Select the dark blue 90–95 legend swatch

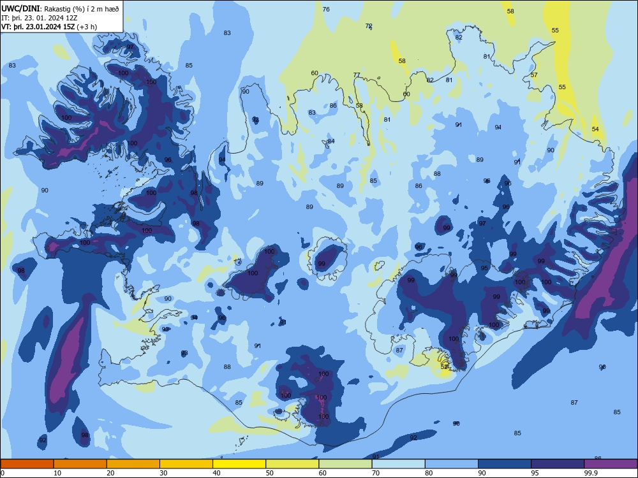pyautogui.click(x=505, y=464)
